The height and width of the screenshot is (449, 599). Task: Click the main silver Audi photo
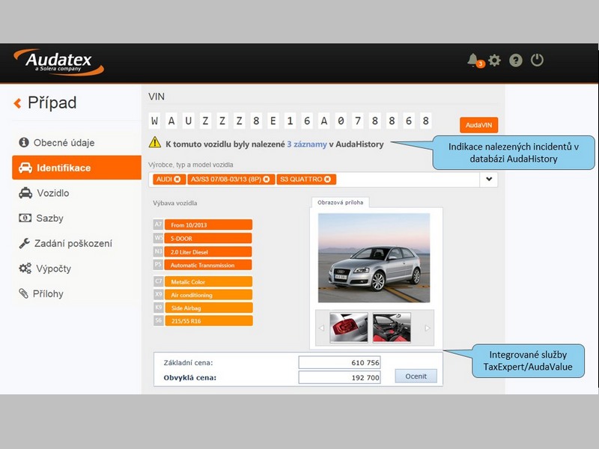[x=374, y=257]
